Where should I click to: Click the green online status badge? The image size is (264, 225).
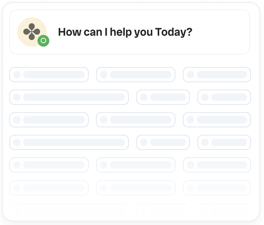(x=44, y=41)
